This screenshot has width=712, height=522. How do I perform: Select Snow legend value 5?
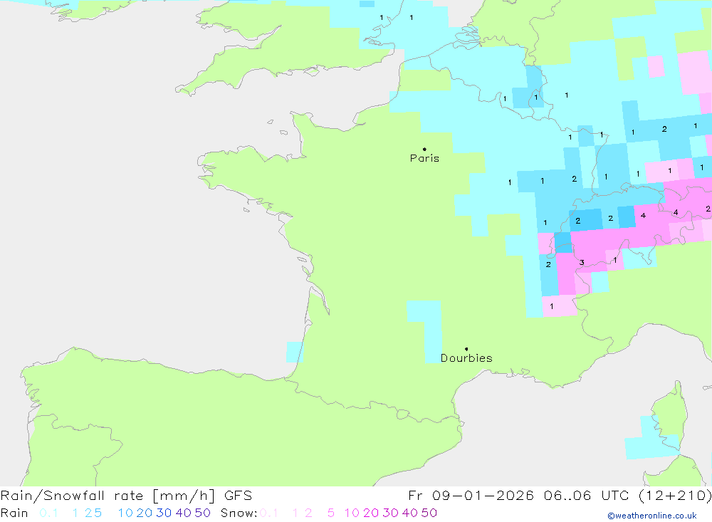pos(331,513)
